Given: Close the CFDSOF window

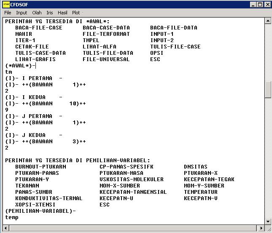Looking at the screenshot, I should pyautogui.click(x=267, y=5).
